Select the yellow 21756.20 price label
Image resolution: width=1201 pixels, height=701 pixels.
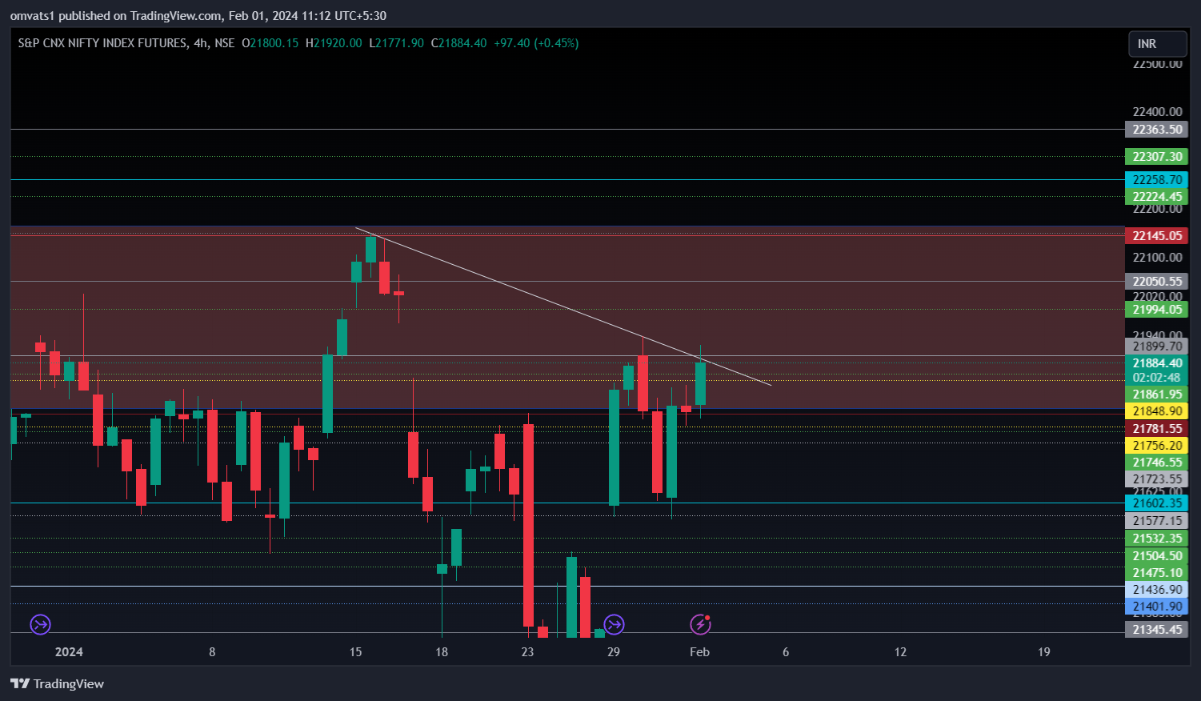1157,446
